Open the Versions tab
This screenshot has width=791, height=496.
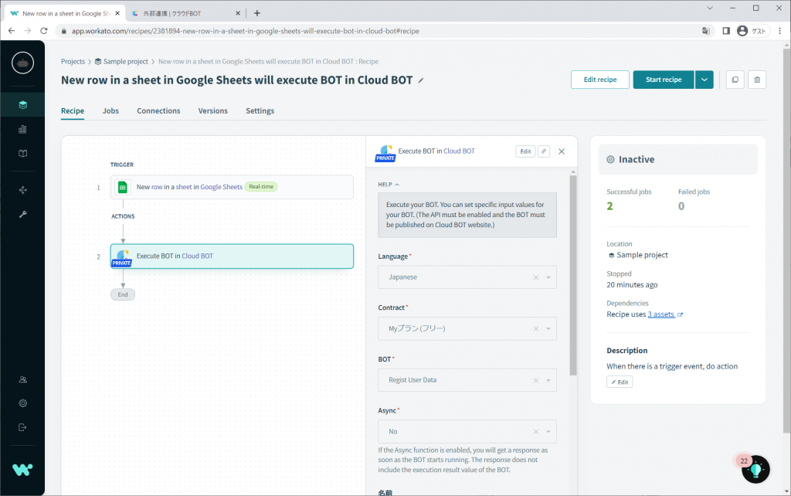[213, 111]
